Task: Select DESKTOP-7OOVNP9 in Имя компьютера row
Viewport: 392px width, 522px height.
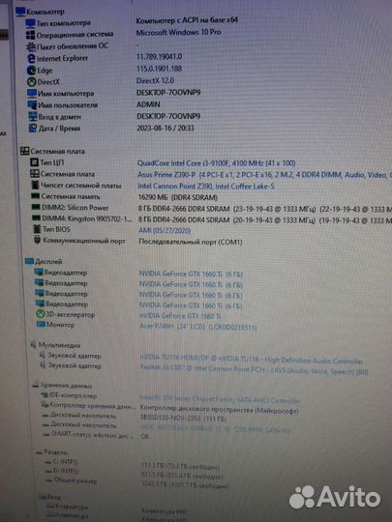Action: (168, 92)
